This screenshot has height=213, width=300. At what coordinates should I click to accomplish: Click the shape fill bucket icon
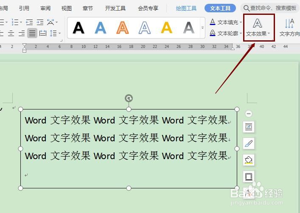[249, 160]
